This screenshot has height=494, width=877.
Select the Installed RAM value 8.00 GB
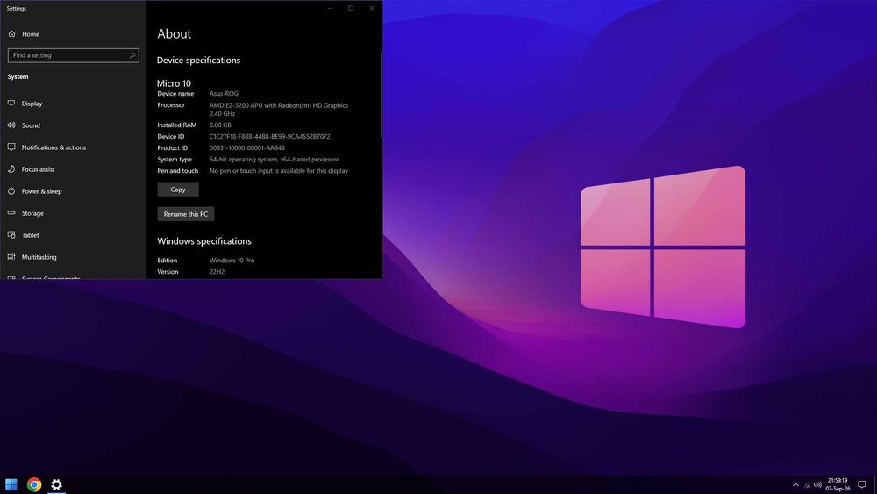coord(220,125)
